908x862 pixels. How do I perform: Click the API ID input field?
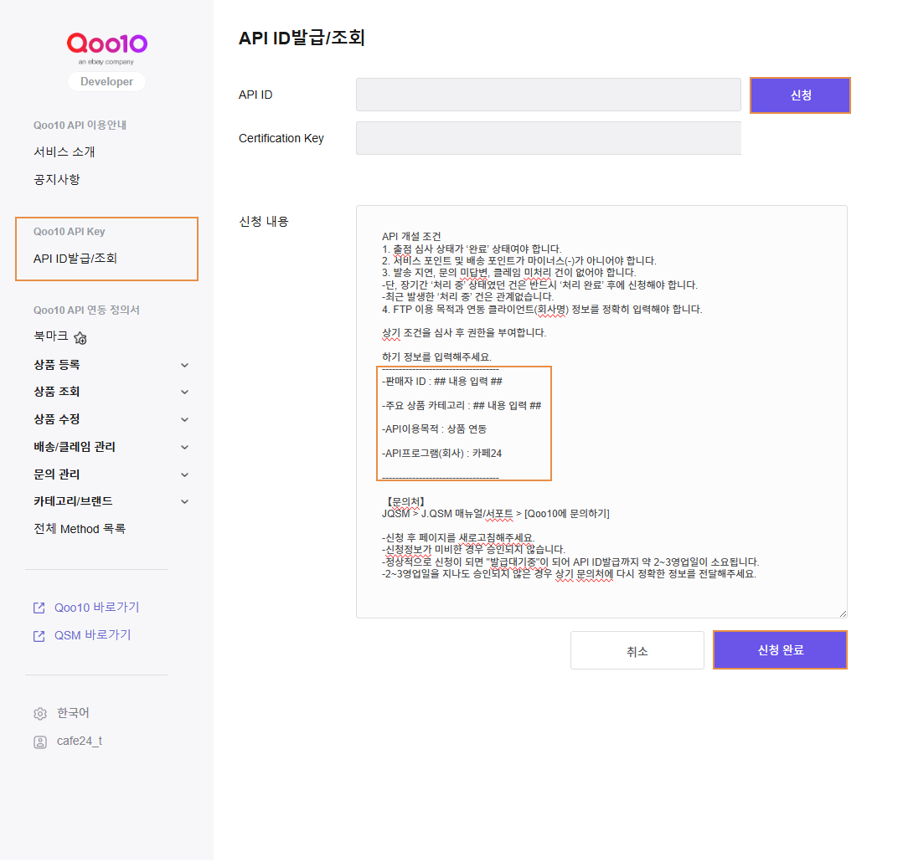click(549, 95)
